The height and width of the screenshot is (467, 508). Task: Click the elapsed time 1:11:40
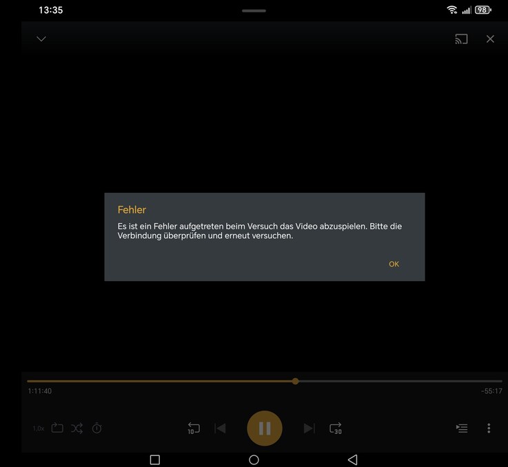[x=39, y=391]
